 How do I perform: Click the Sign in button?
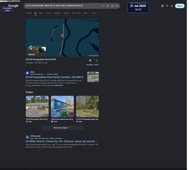pos(180,6)
